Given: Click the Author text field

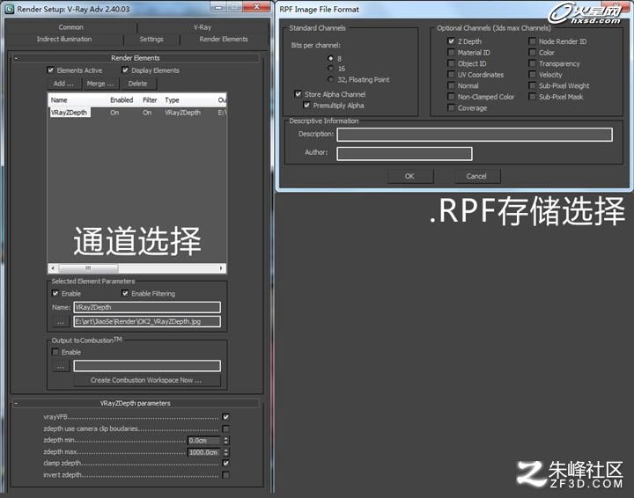Looking at the screenshot, I should click(x=404, y=153).
